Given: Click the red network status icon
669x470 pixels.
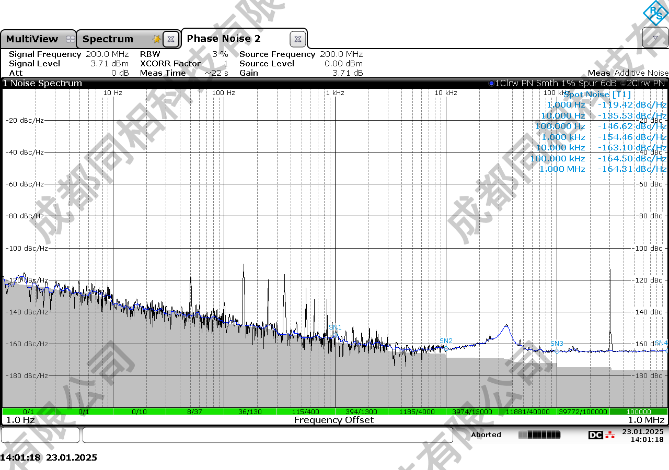Looking at the screenshot, I should pos(610,435).
